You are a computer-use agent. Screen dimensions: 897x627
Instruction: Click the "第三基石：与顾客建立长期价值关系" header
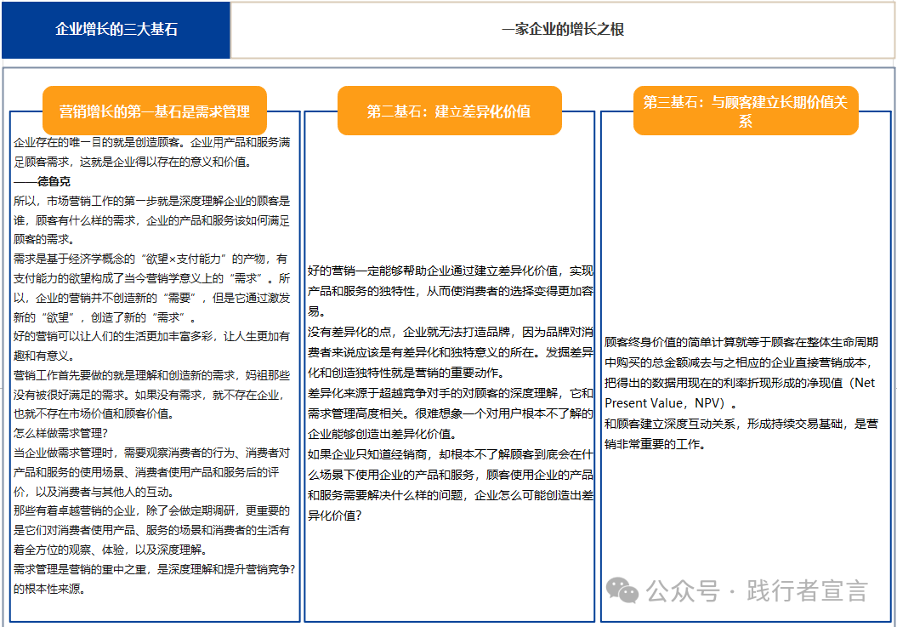tap(745, 111)
